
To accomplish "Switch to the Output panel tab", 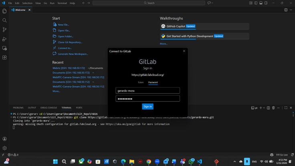I will [32, 107].
